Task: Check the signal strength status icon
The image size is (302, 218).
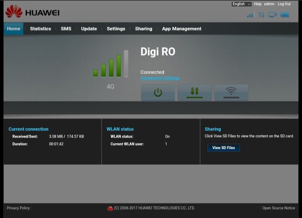Action: click(x=250, y=15)
